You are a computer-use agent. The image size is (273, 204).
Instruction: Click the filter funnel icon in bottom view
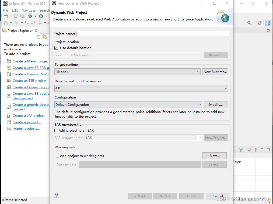(241, 150)
